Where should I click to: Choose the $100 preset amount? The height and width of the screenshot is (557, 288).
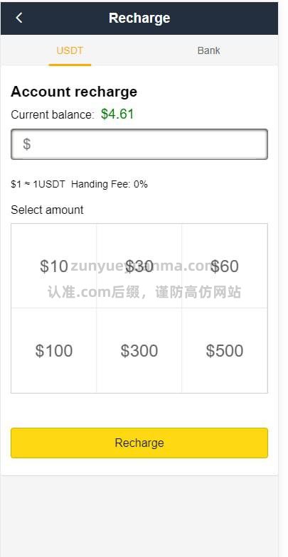[54, 351]
